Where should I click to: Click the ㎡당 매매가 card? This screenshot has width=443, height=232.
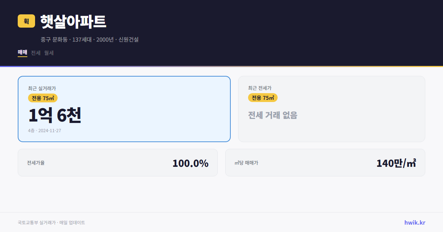(325, 162)
